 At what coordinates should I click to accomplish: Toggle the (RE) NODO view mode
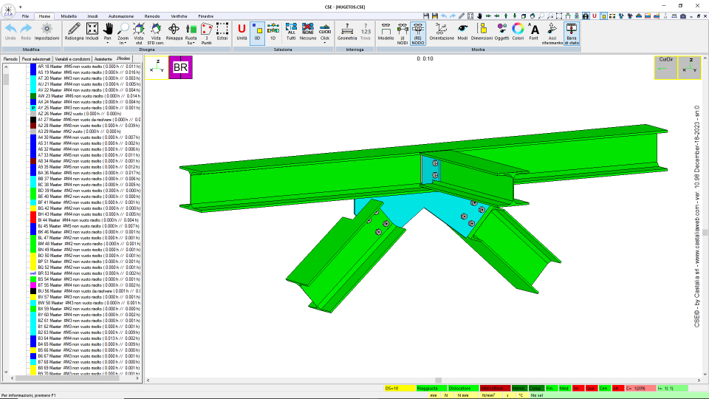click(x=418, y=33)
